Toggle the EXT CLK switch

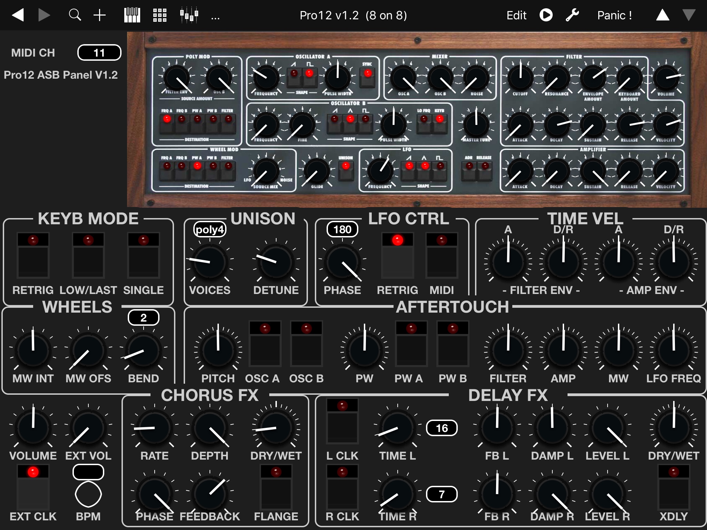pyautogui.click(x=33, y=487)
